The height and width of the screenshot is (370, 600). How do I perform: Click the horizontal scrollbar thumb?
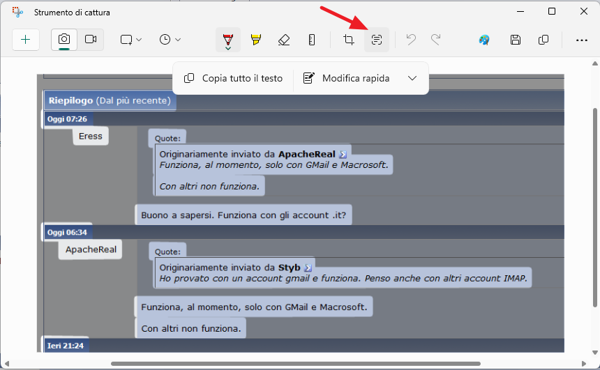pyautogui.click(x=295, y=364)
